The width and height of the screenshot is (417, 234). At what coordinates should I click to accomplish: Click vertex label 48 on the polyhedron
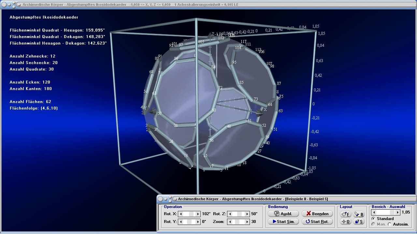[229, 126]
